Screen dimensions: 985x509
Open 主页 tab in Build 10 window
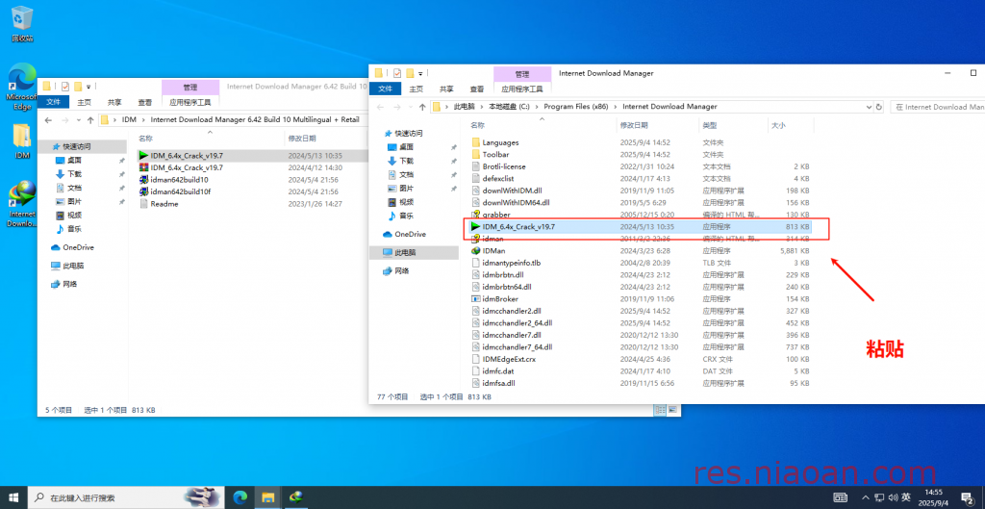coord(85,102)
